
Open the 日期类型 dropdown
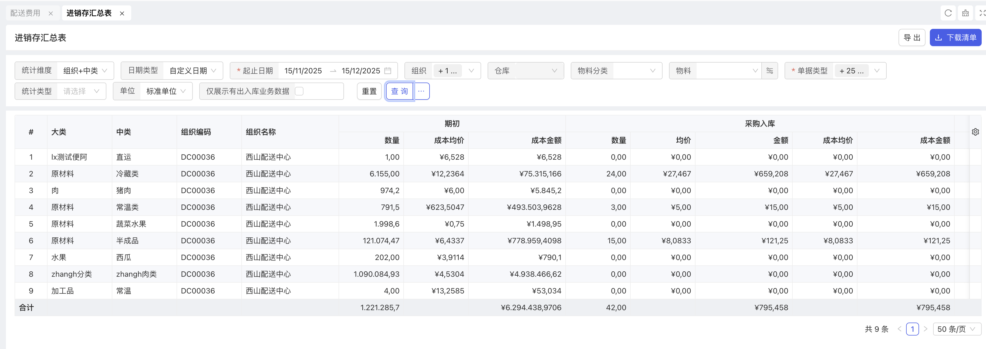coord(193,71)
